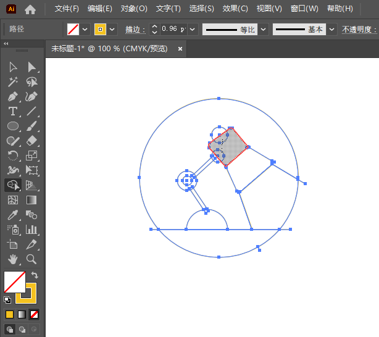379x337 pixels.
Task: Open stroke color dropdown in control bar
Action: point(112,30)
